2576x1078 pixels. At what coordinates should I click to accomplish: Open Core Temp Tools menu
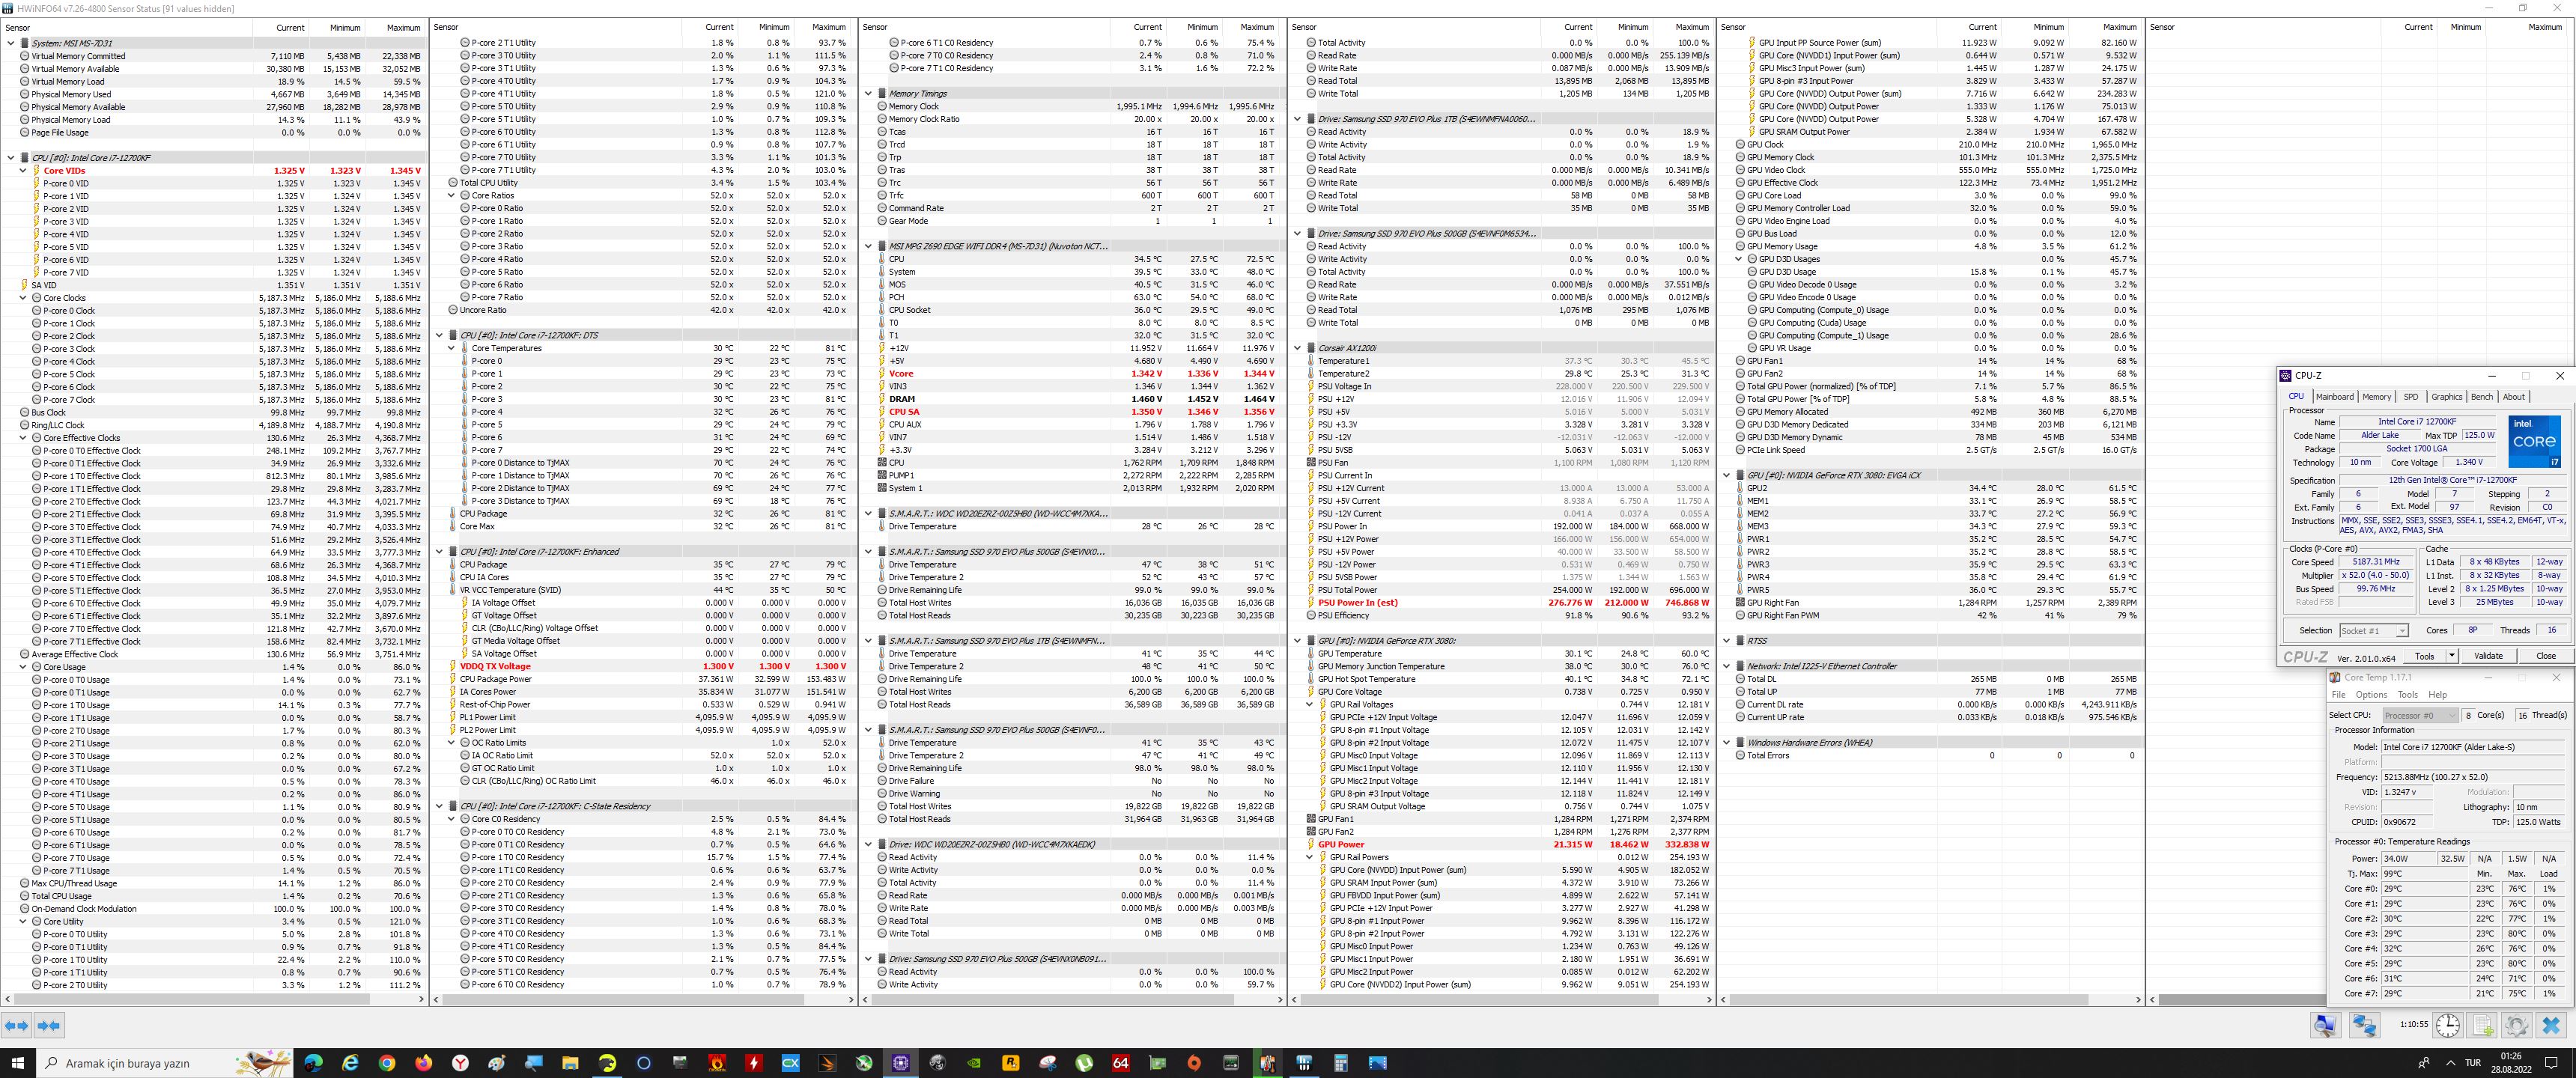coord(2407,695)
